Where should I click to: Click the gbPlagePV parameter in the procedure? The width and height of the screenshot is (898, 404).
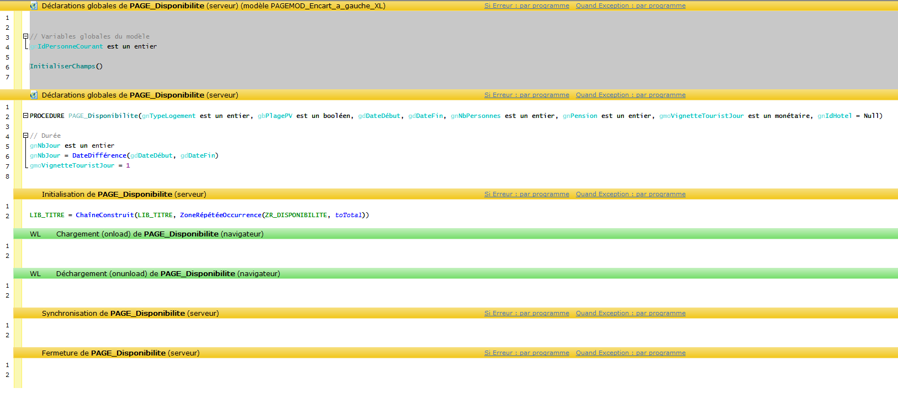tap(275, 116)
